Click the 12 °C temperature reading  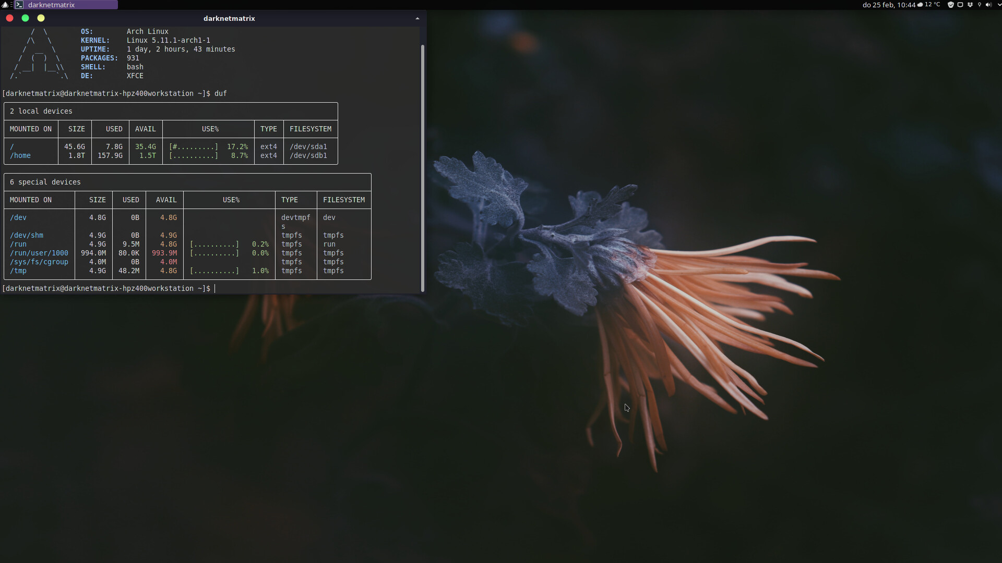click(x=933, y=5)
